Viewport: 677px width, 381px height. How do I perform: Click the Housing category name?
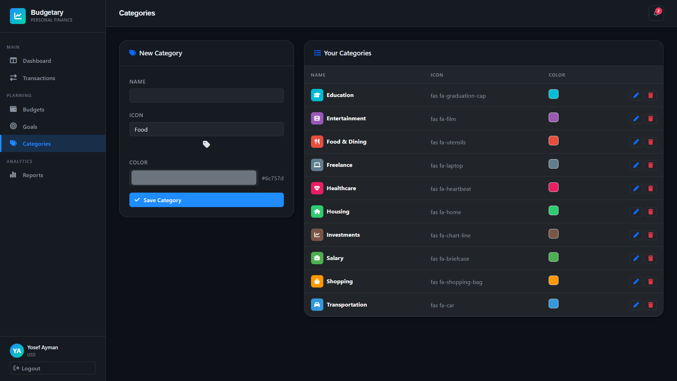pos(338,212)
